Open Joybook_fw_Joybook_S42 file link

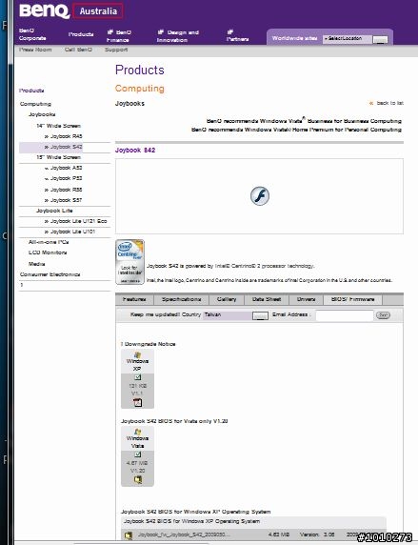click(x=184, y=535)
